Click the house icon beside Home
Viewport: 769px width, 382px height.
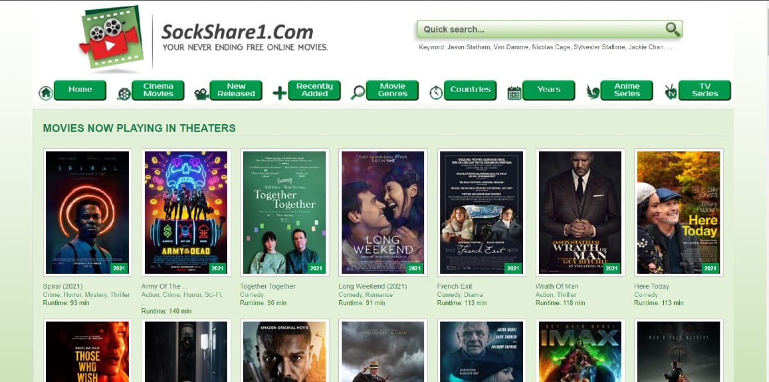pyautogui.click(x=45, y=93)
